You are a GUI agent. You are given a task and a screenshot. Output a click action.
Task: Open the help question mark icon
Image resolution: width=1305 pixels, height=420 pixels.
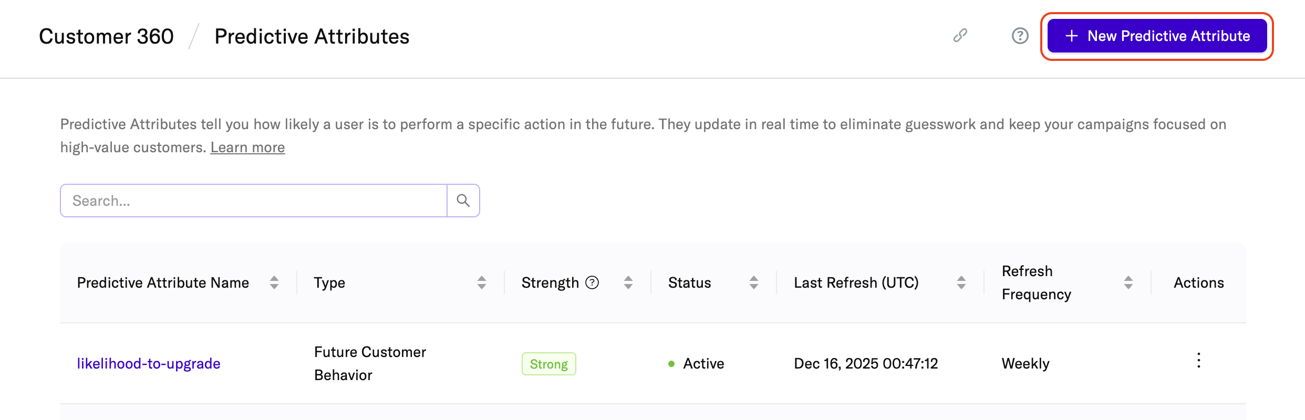(x=1020, y=36)
